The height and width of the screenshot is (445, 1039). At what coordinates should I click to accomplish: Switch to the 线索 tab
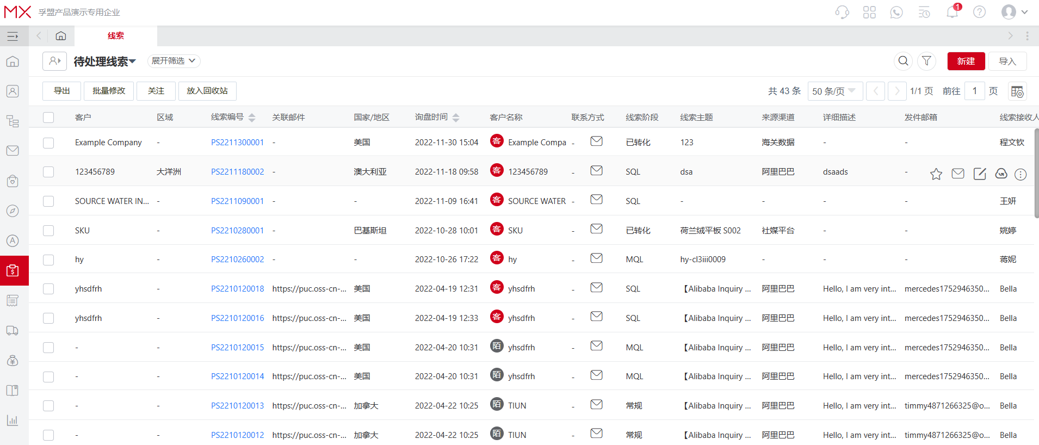coord(115,36)
